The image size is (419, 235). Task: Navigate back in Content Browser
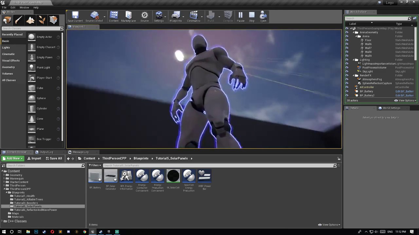tap(68, 159)
